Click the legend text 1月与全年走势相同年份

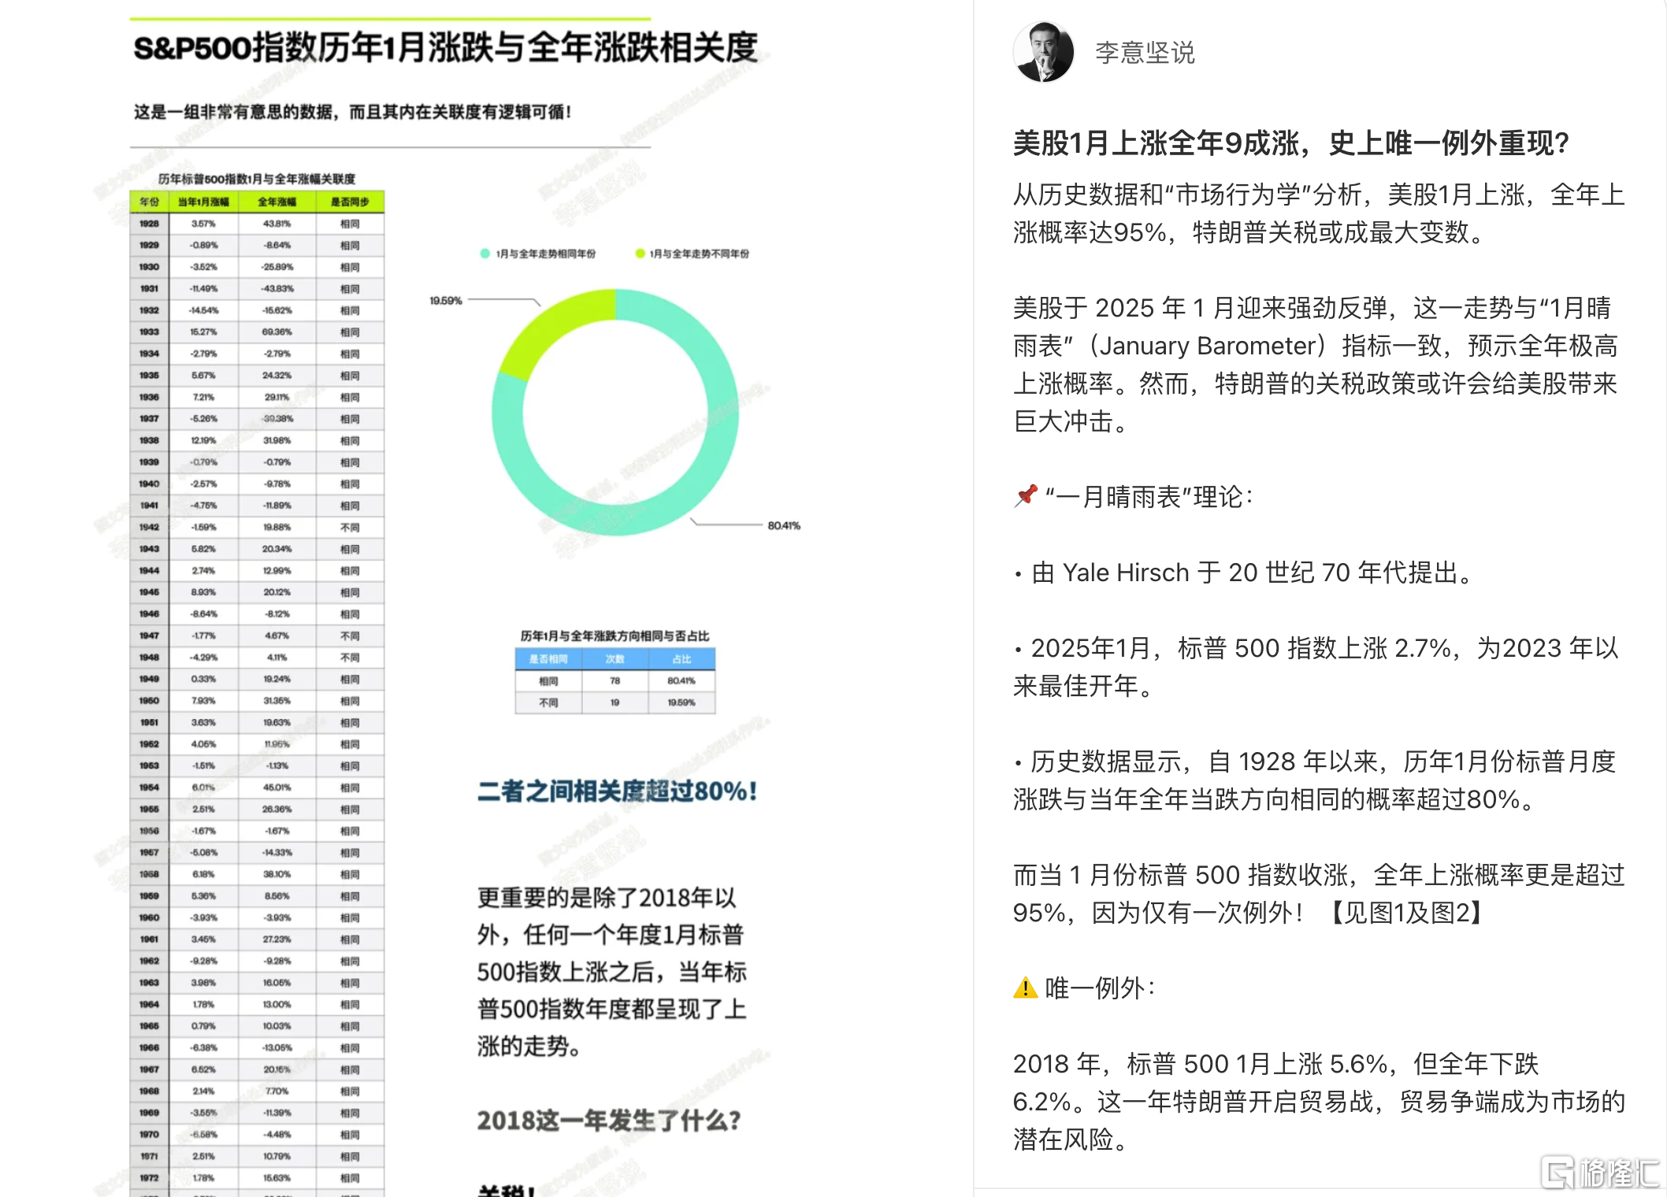pos(545,254)
